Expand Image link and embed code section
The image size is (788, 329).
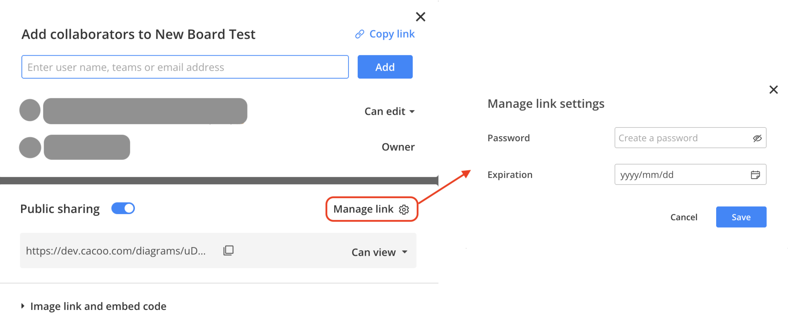(x=94, y=306)
